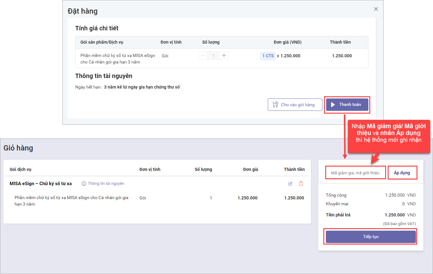Image resolution: width=433 pixels, height=274 pixels.
Task: Increase quantity with the plus button
Action: [x=224, y=56]
